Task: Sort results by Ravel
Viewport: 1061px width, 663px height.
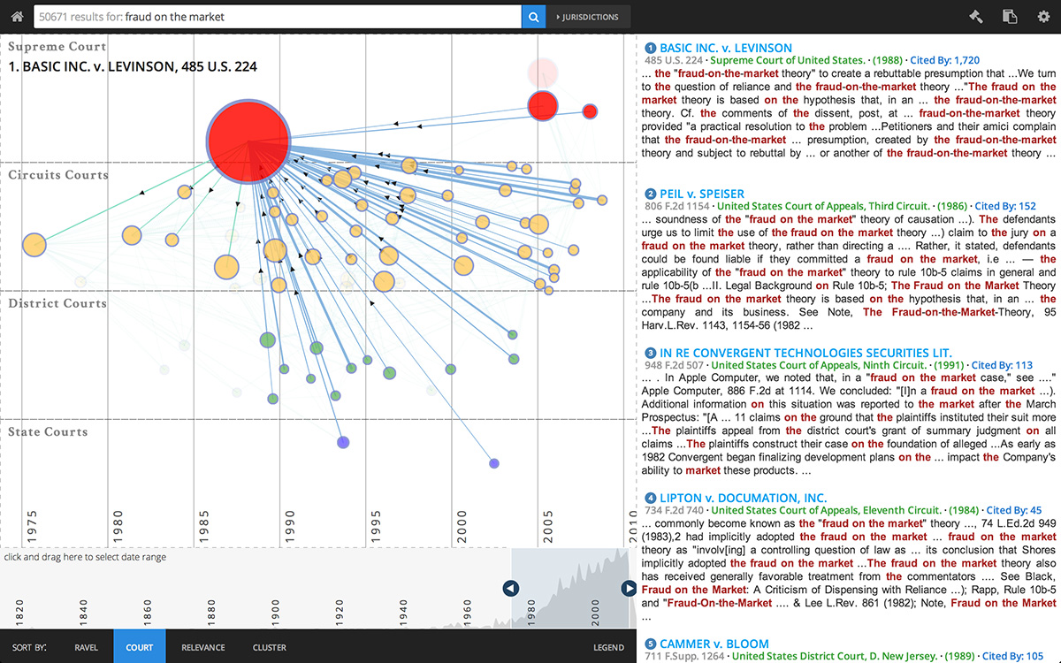Action: pos(87,647)
